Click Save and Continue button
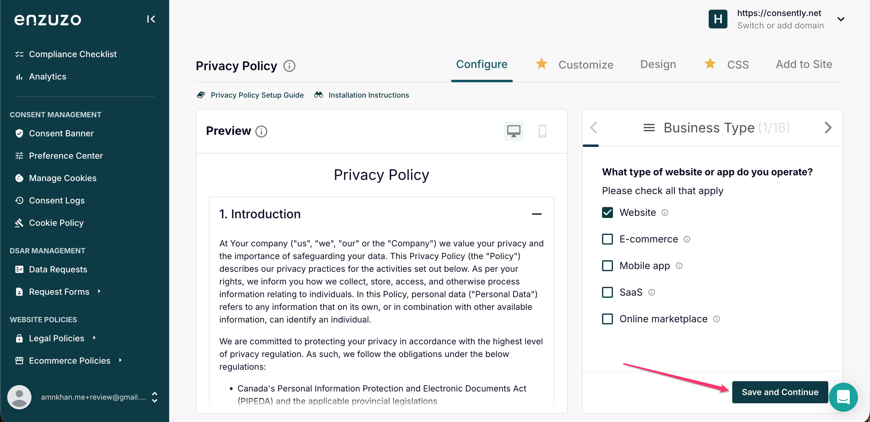 pyautogui.click(x=780, y=392)
